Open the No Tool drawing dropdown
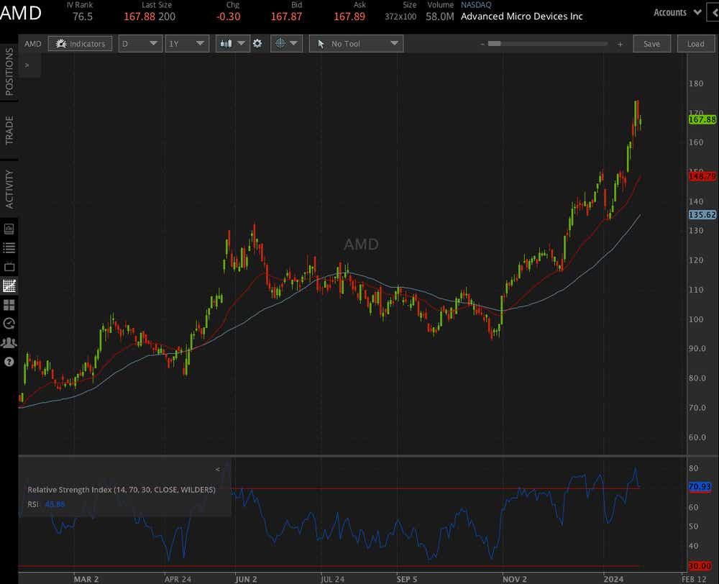 point(356,43)
